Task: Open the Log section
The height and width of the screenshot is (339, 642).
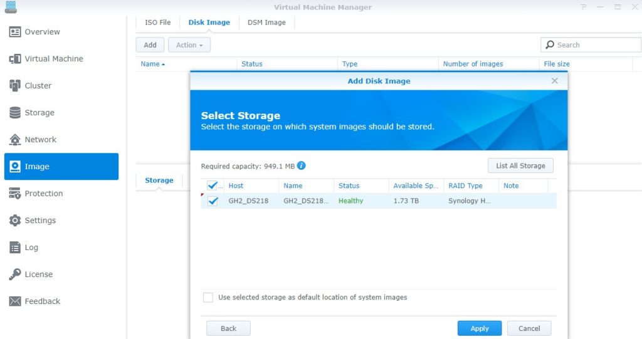Action: [x=31, y=248]
